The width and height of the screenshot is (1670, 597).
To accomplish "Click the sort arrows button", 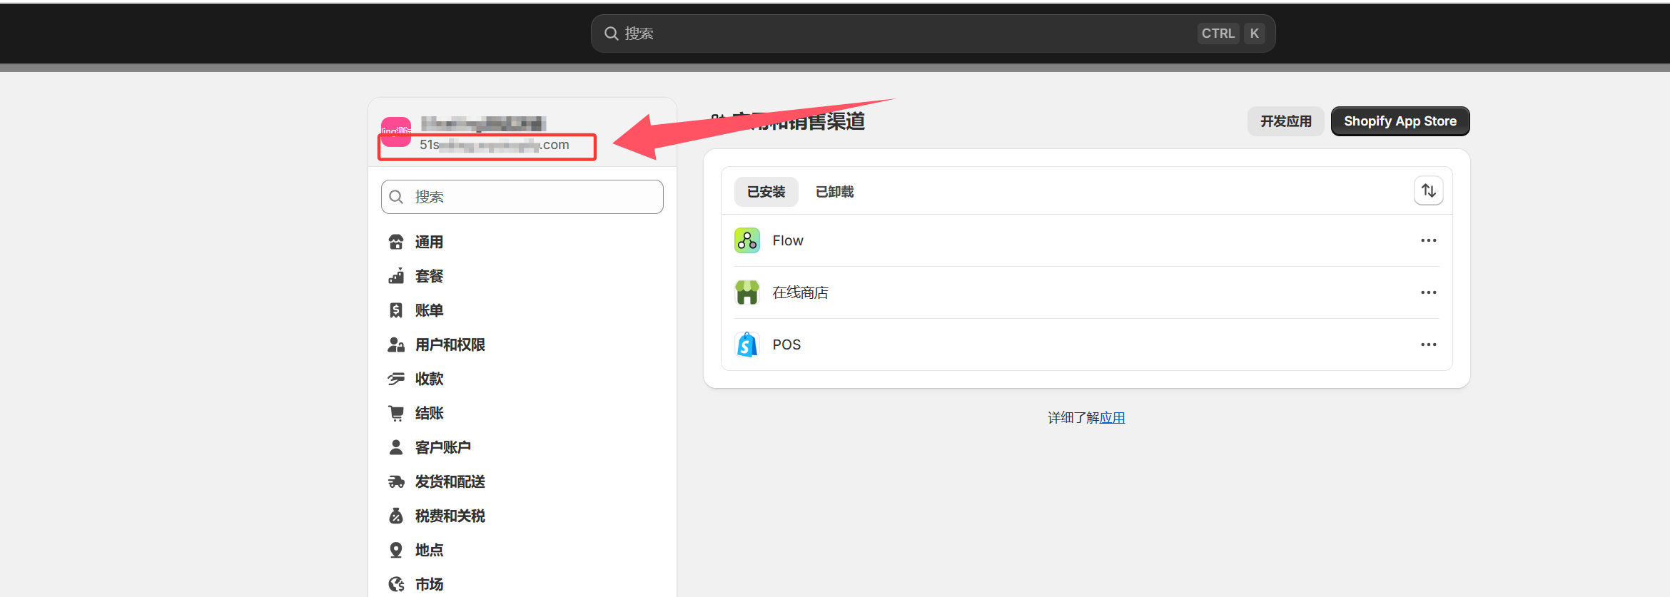I will tap(1428, 191).
